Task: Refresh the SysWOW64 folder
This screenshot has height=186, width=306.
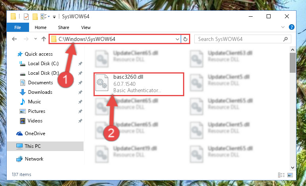Action: (185, 39)
